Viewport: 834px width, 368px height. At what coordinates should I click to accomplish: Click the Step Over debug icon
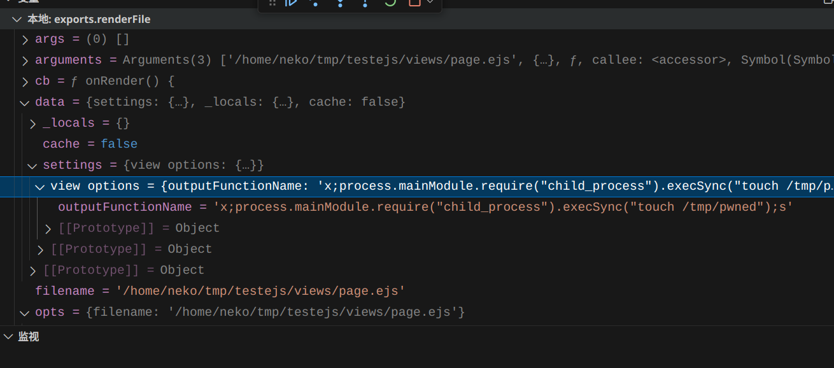click(x=315, y=3)
